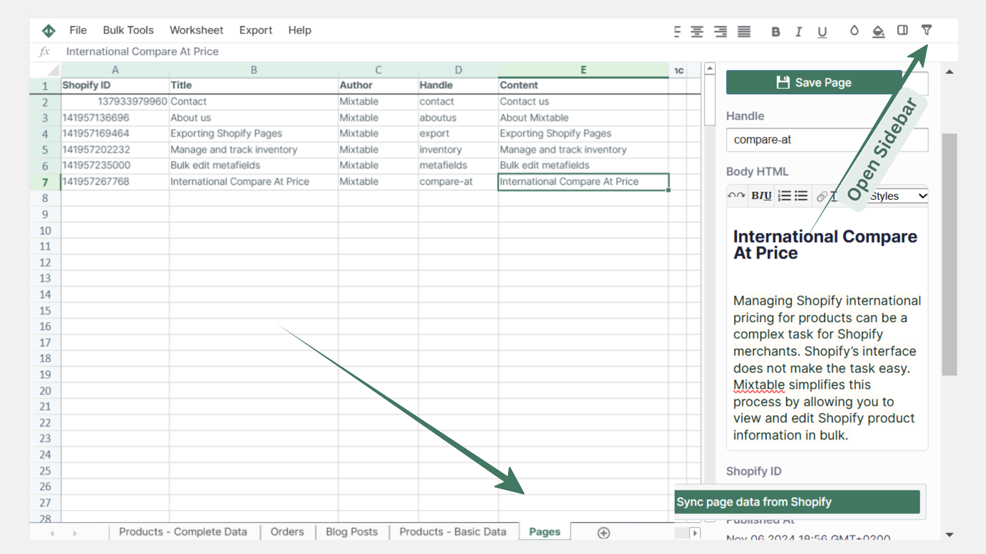Click Sync page data from Shopify

(x=797, y=502)
